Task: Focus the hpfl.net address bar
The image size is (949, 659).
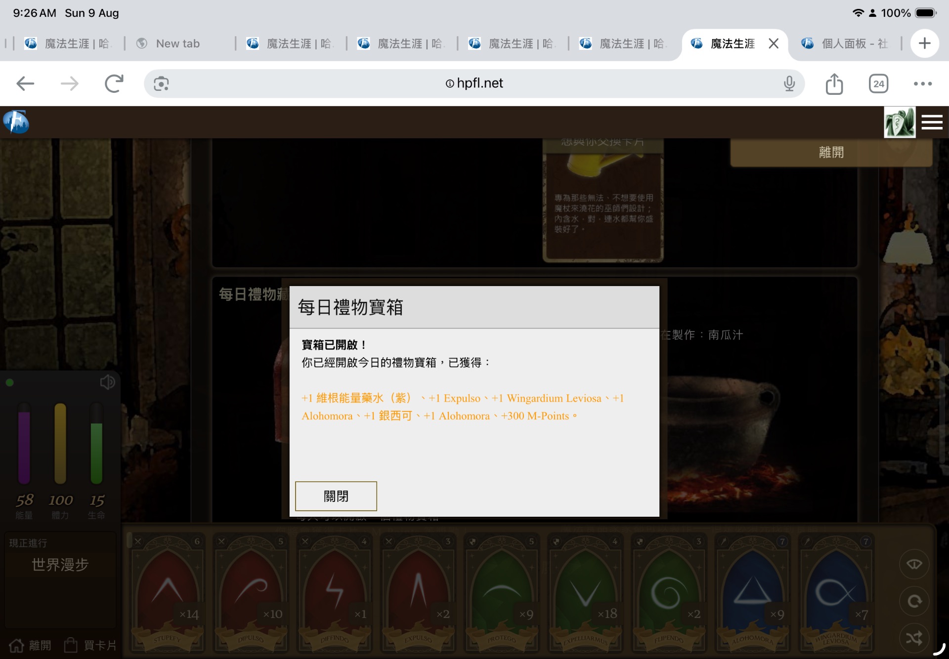Action: click(474, 83)
